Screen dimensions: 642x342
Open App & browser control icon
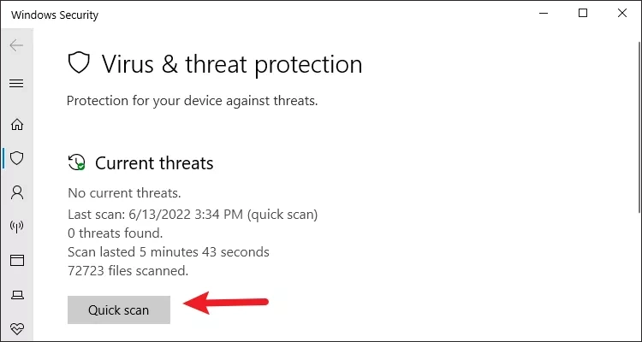(17, 260)
